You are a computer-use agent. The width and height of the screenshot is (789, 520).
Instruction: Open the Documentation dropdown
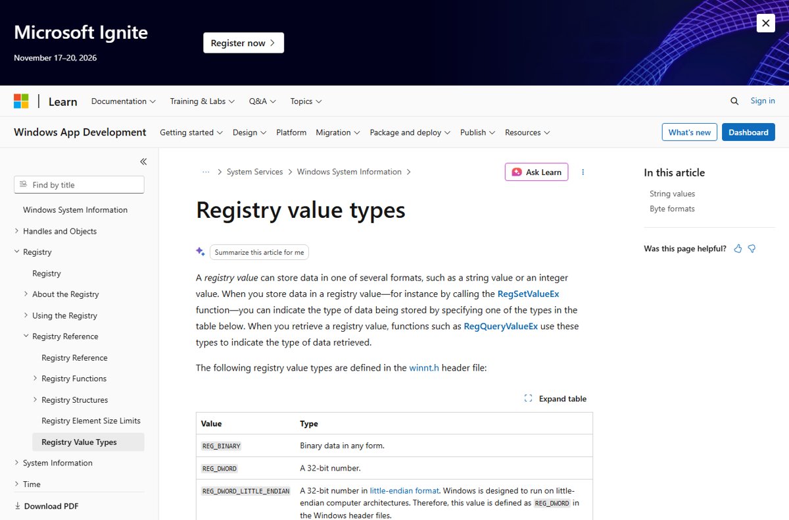(x=124, y=101)
